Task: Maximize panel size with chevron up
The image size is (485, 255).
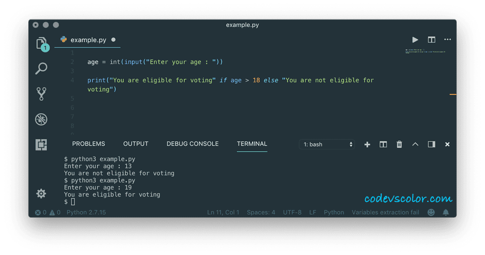Action: pos(415,144)
